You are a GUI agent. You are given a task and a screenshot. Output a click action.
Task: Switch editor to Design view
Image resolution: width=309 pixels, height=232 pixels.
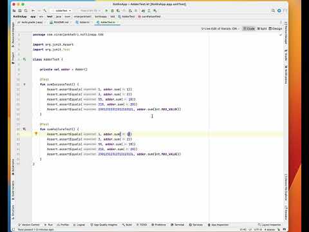pyautogui.click(x=276, y=28)
